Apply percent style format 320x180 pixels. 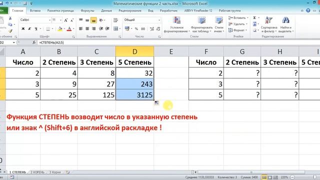tap(136, 29)
